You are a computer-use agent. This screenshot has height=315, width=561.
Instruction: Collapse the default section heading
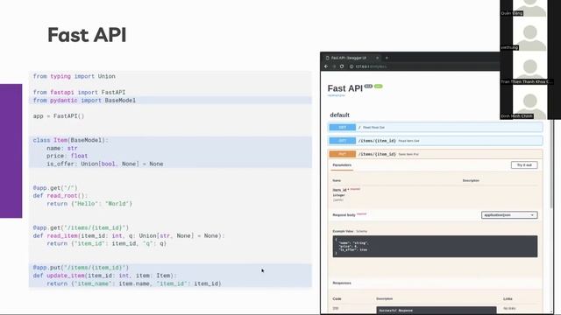click(x=339, y=115)
